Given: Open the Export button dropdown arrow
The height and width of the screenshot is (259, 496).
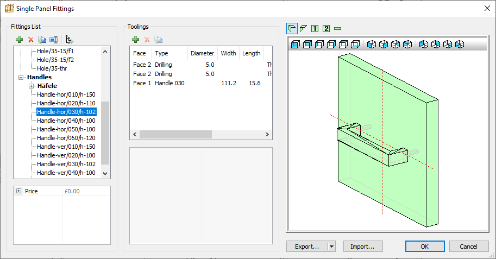Looking at the screenshot, I should (331, 246).
